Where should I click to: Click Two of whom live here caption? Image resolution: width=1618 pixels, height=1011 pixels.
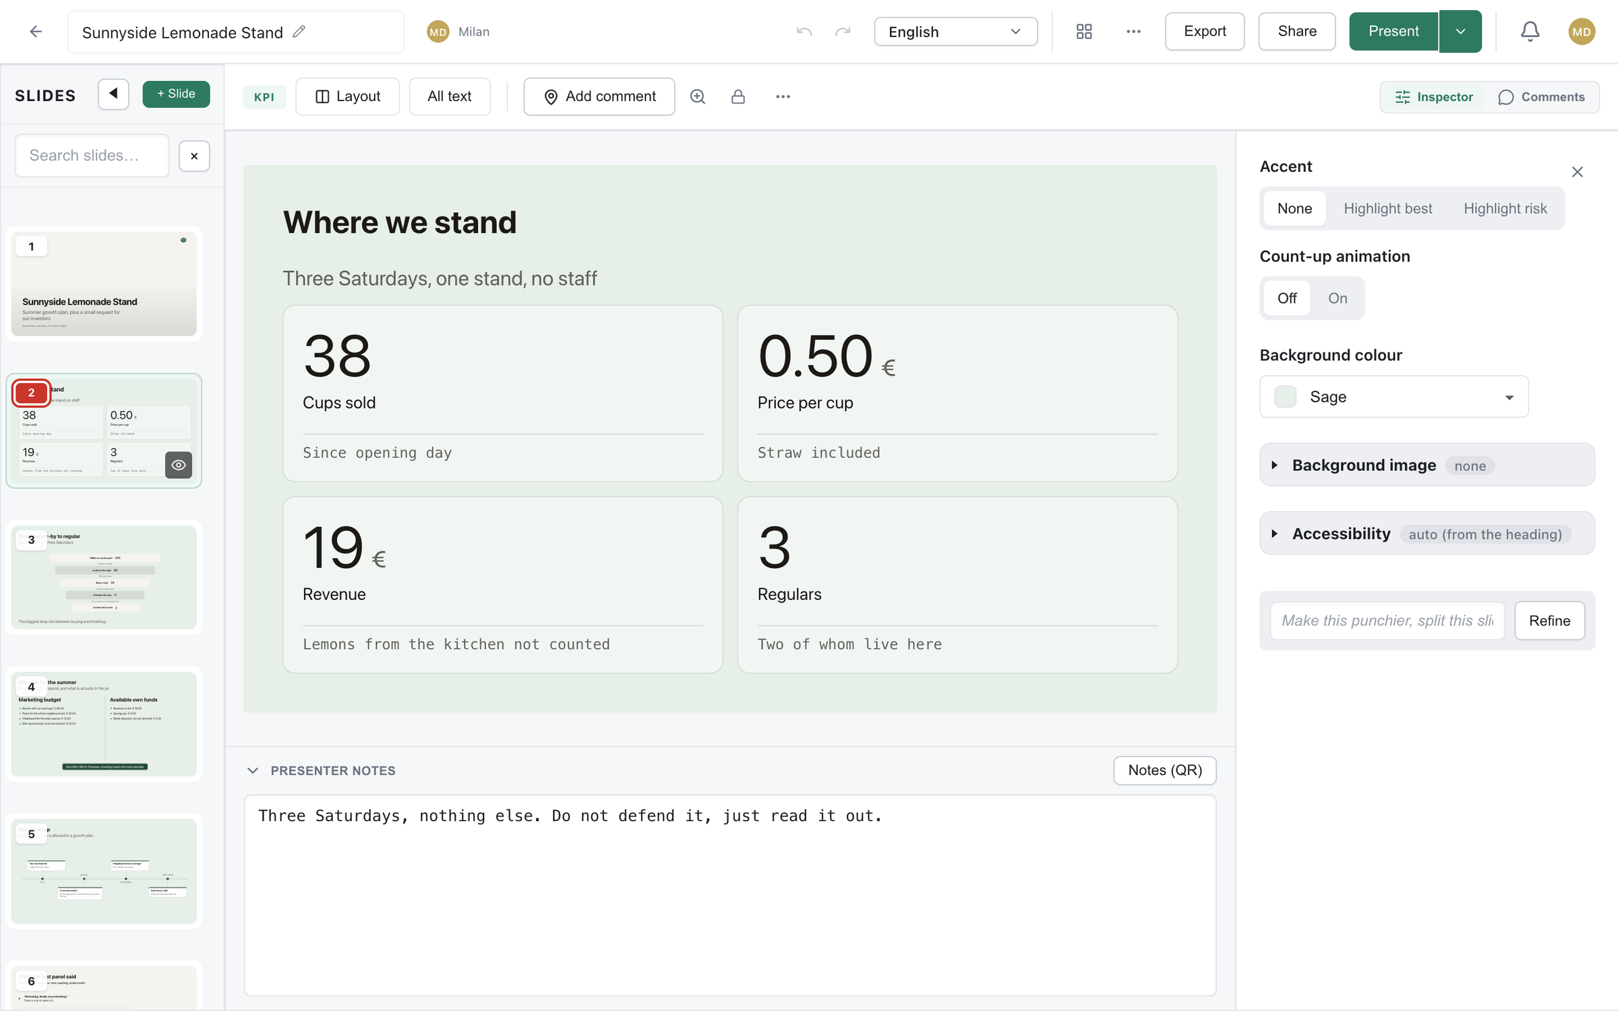pyautogui.click(x=849, y=644)
